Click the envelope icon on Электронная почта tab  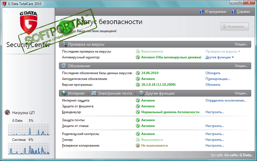click(94, 93)
